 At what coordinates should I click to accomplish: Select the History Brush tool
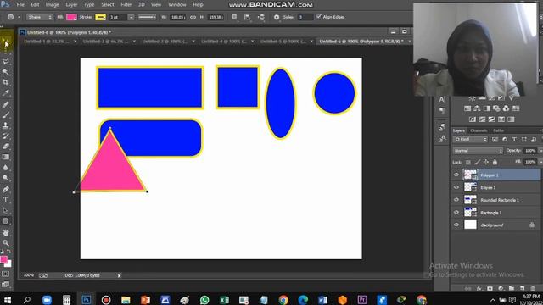pos(6,136)
